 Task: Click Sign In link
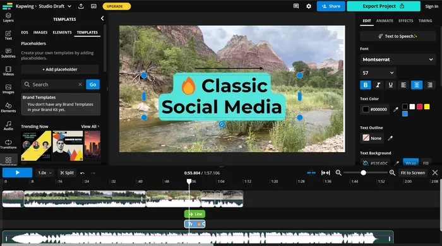pos(431,6)
